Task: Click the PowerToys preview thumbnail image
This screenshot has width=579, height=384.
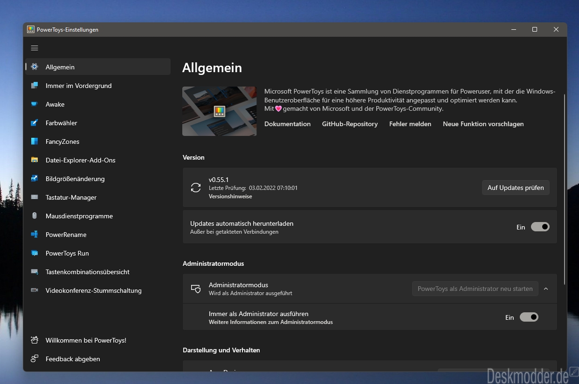Action: (x=220, y=111)
